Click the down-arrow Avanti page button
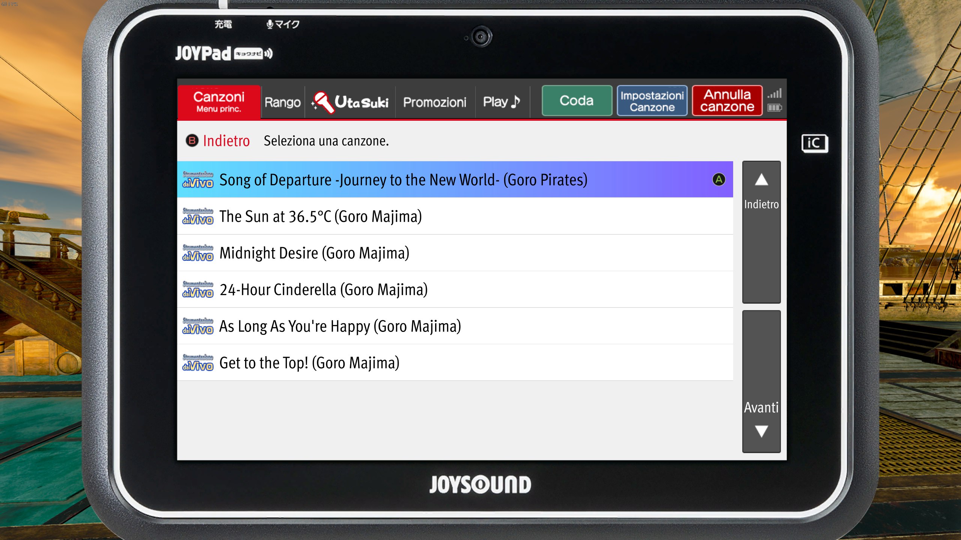The width and height of the screenshot is (961, 540). (x=761, y=381)
